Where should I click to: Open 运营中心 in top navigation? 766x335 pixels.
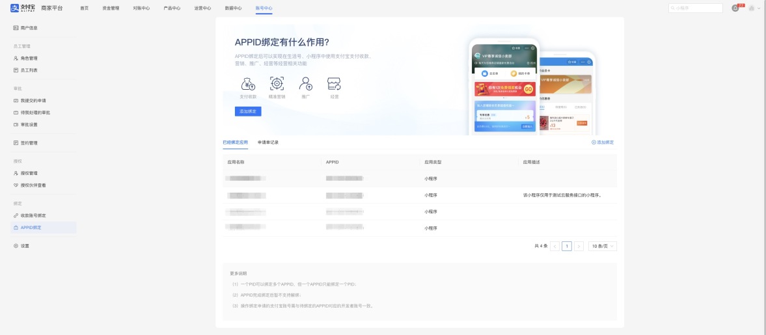203,8
